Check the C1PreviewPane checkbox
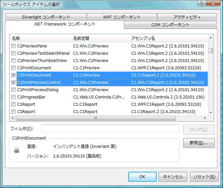The width and height of the screenshot is (223, 188). pyautogui.click(x=13, y=46)
